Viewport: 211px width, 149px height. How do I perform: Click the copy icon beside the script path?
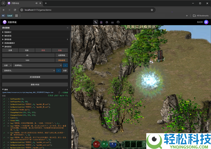[59, 92]
